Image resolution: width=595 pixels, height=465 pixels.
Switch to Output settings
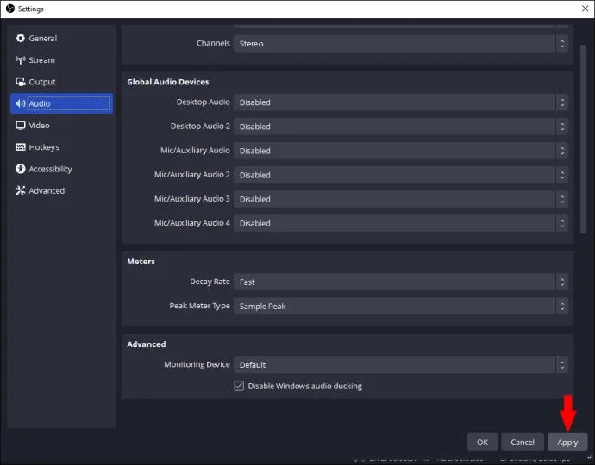[61, 82]
